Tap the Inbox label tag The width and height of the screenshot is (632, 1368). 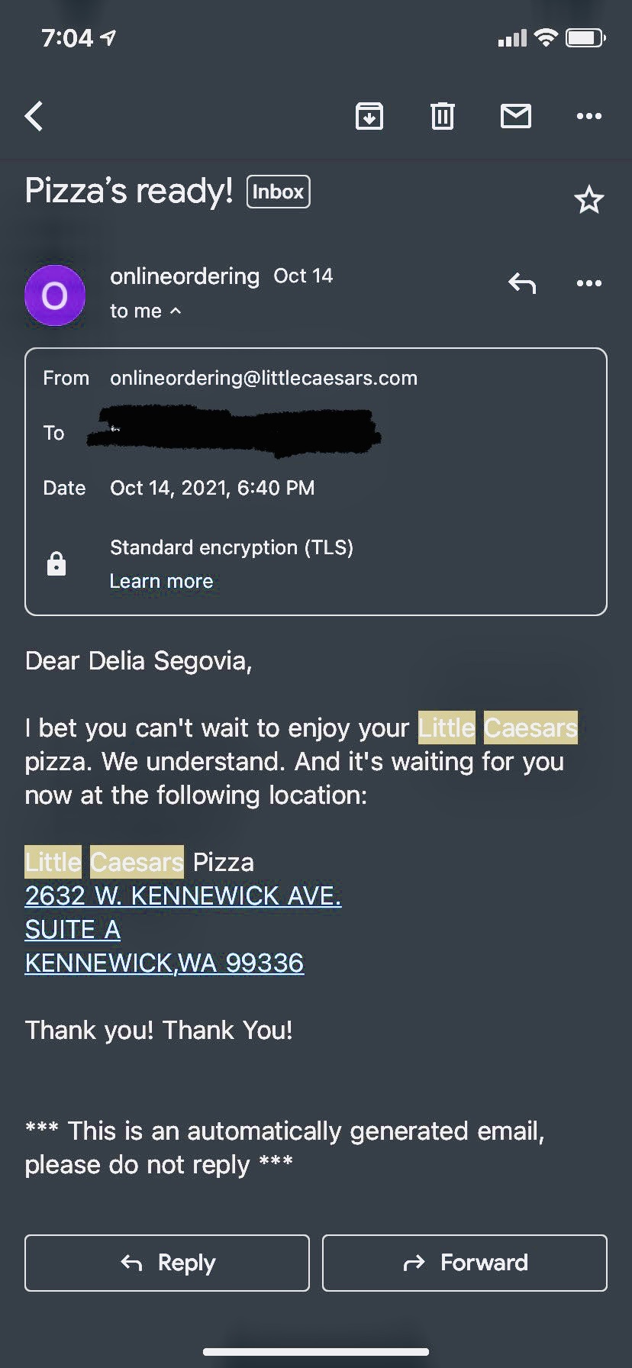pos(278,192)
